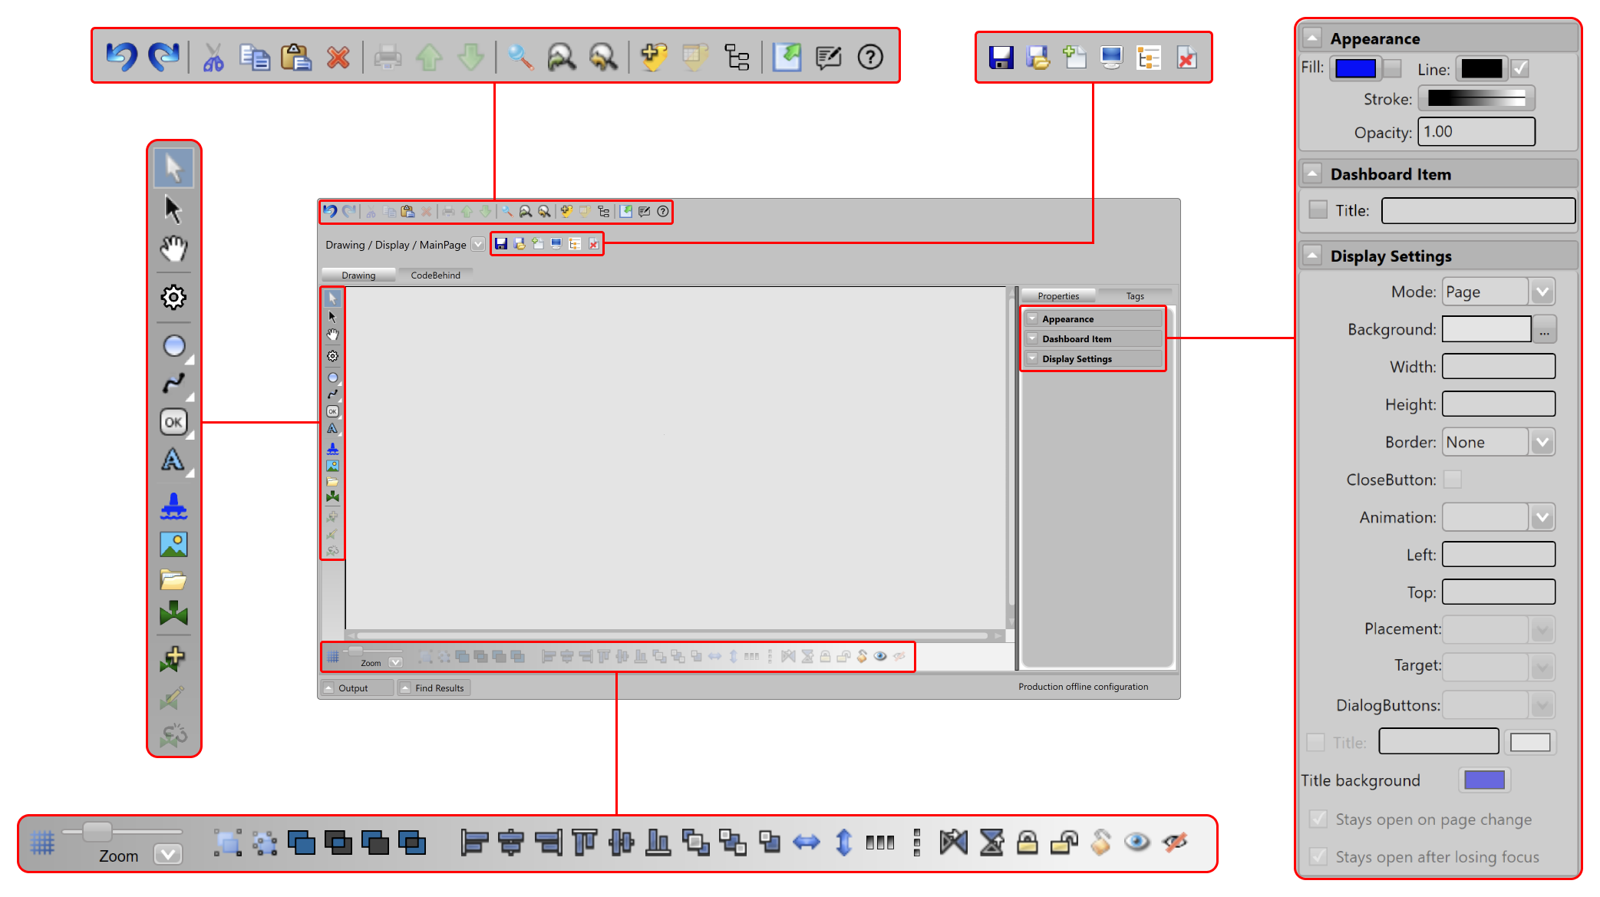Select the OK button drawing tool
Viewport: 1600px width, 897px height.
[x=173, y=422]
